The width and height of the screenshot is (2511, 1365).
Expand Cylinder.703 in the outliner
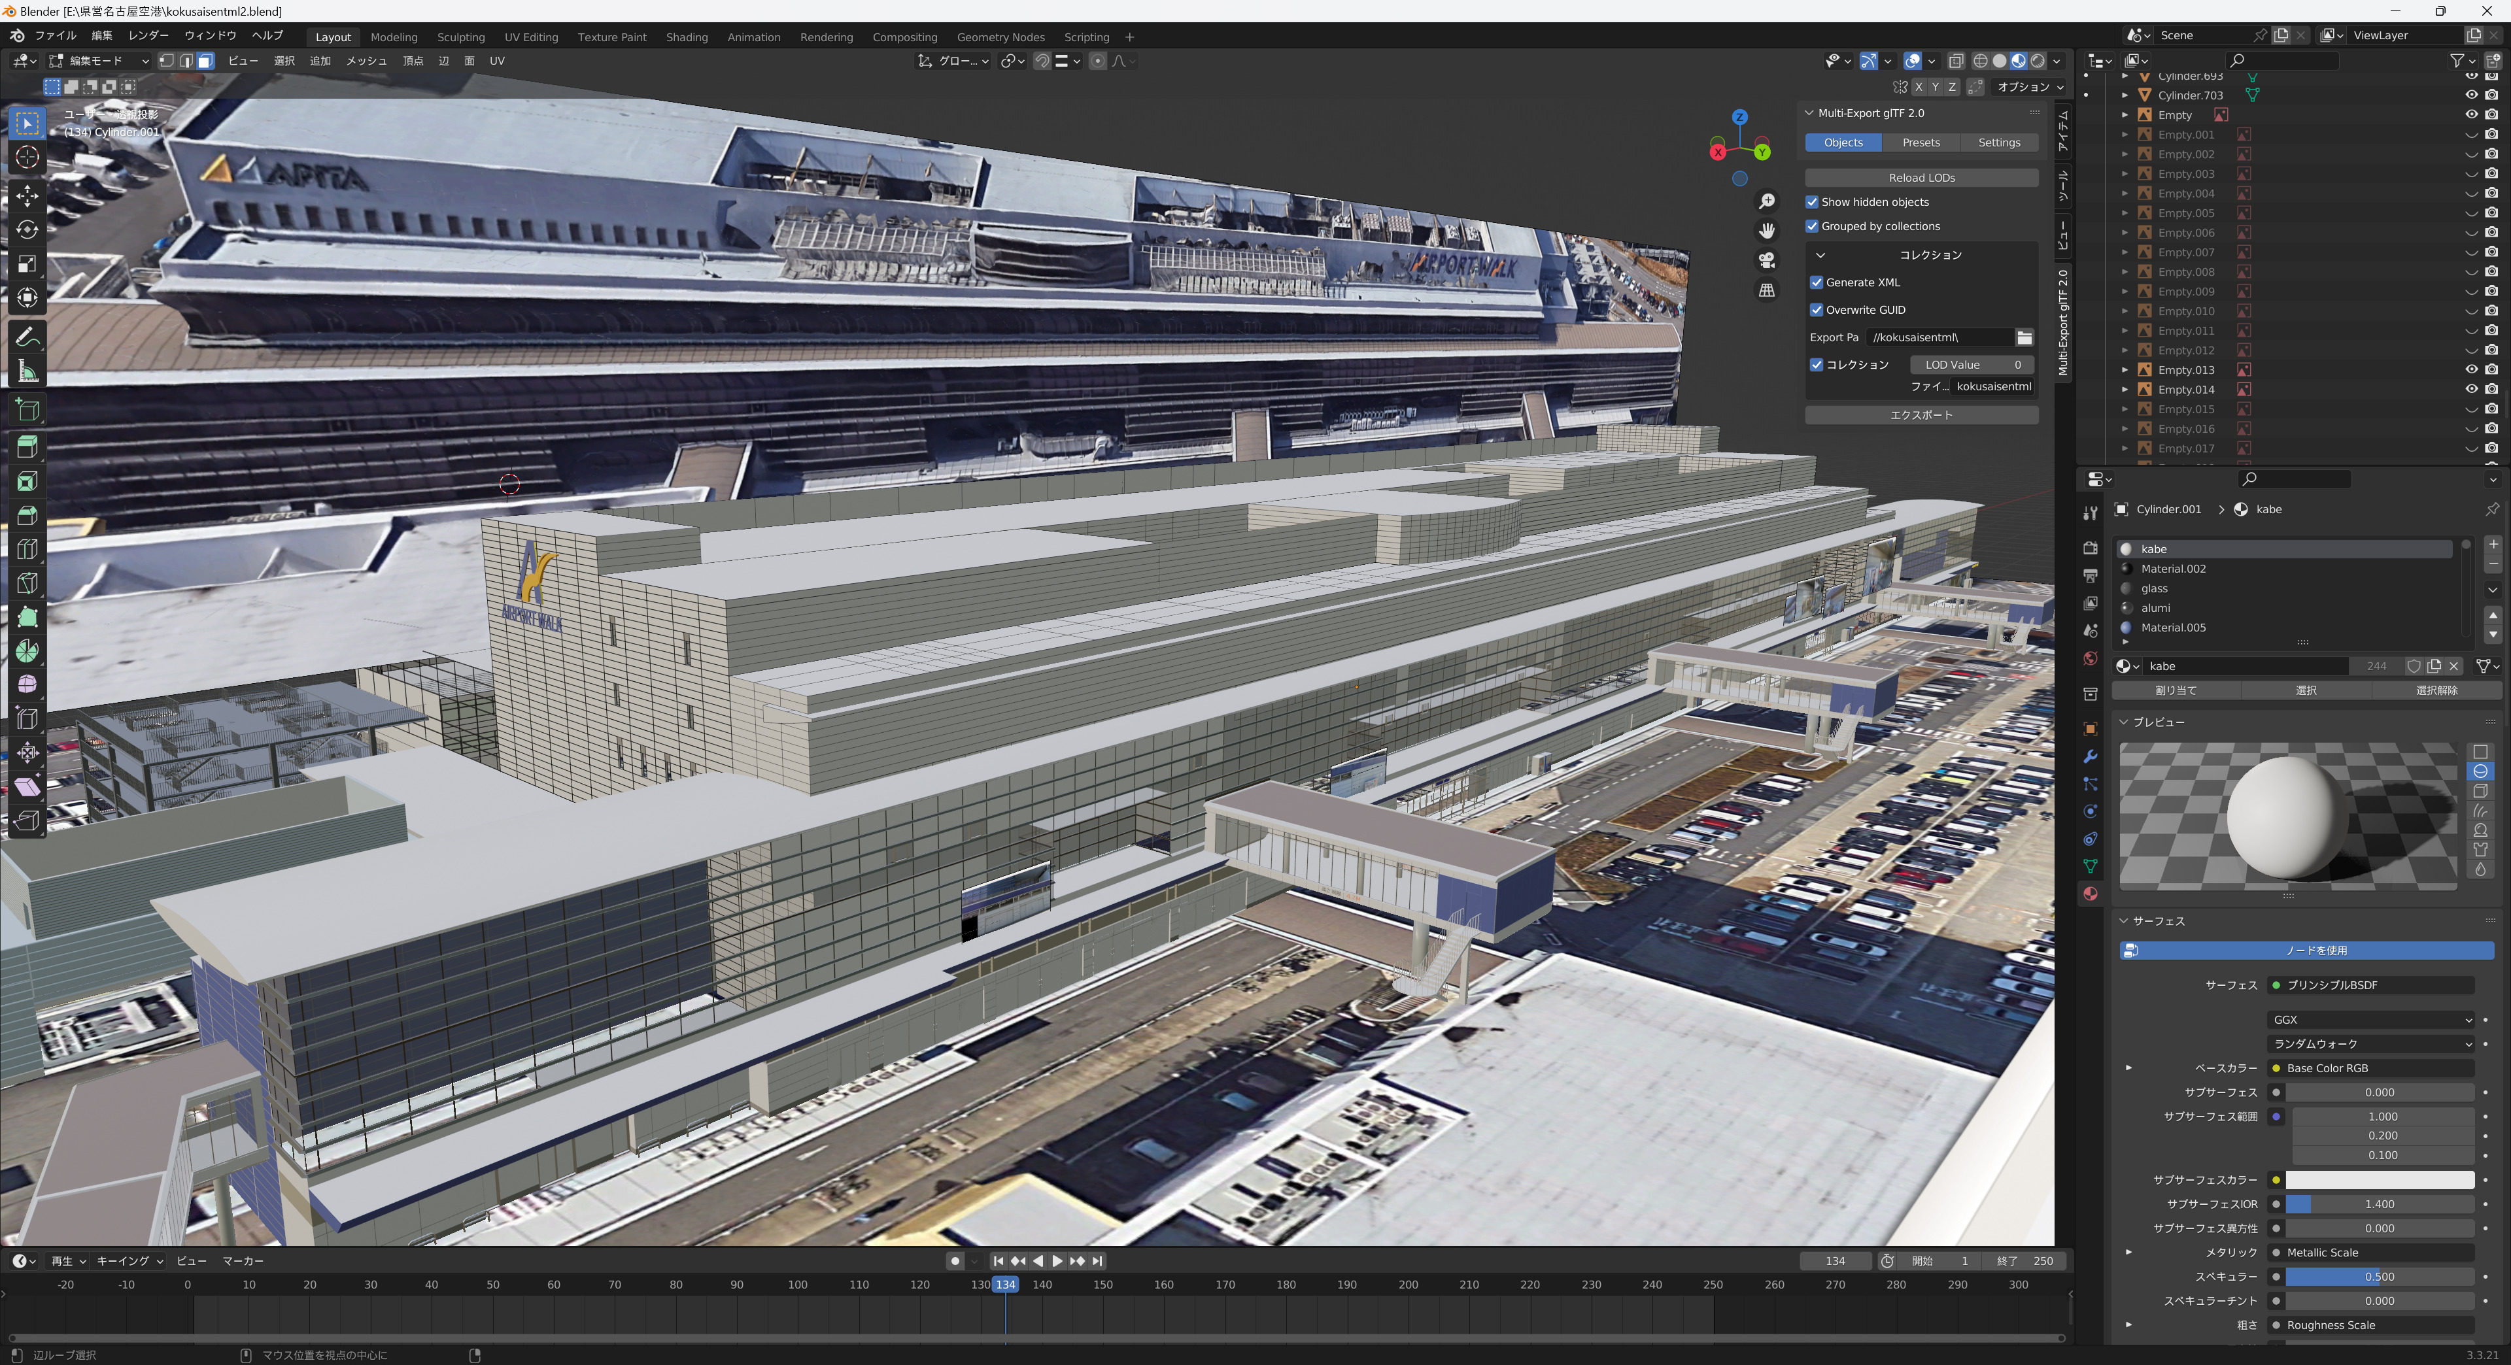pyautogui.click(x=2125, y=95)
